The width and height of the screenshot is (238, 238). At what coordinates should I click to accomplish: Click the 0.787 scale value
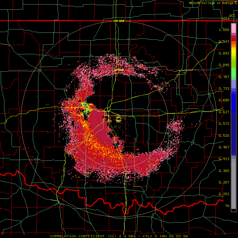tap(224, 77)
